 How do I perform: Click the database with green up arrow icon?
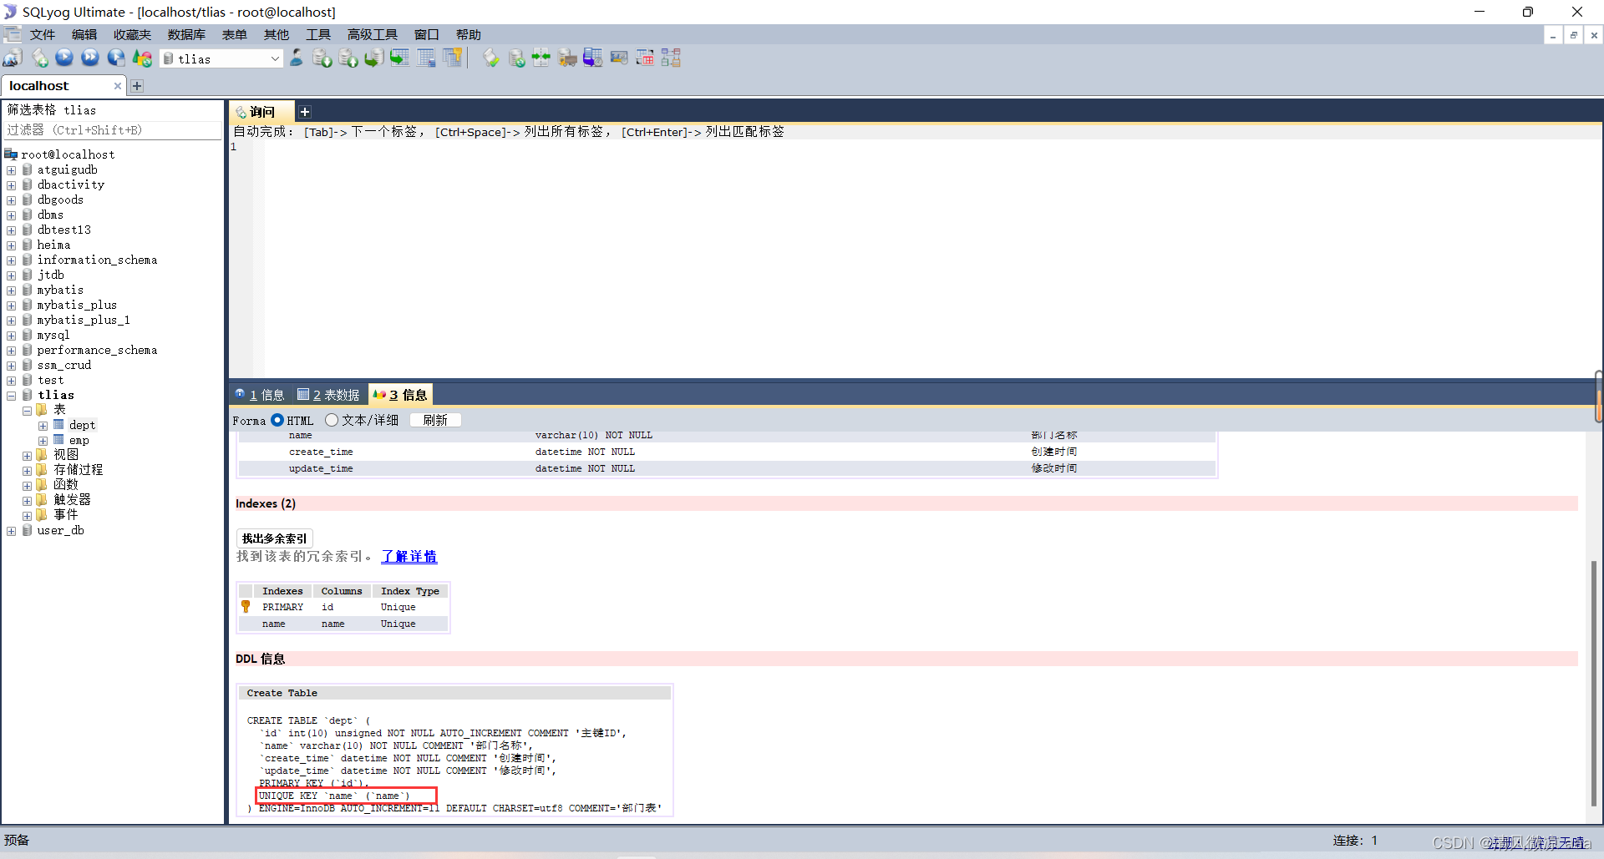pyautogui.click(x=348, y=58)
